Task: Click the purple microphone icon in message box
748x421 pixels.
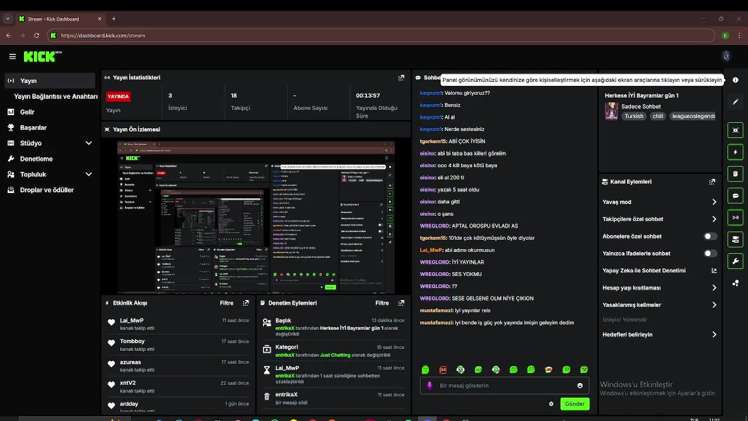Action: tap(430, 385)
